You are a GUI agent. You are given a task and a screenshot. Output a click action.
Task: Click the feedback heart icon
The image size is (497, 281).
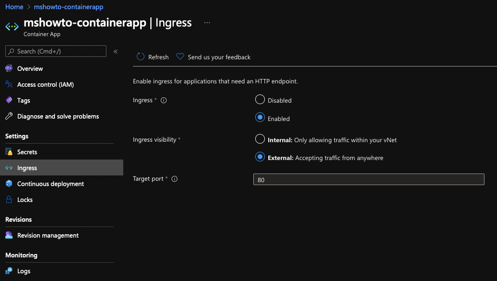tap(180, 56)
